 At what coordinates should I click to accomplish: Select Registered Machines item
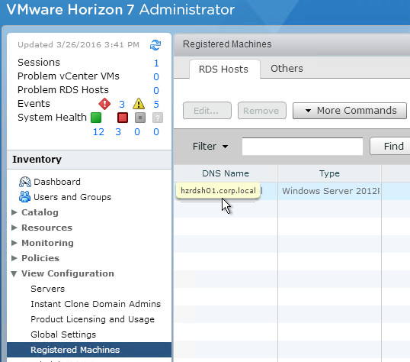coord(89,350)
